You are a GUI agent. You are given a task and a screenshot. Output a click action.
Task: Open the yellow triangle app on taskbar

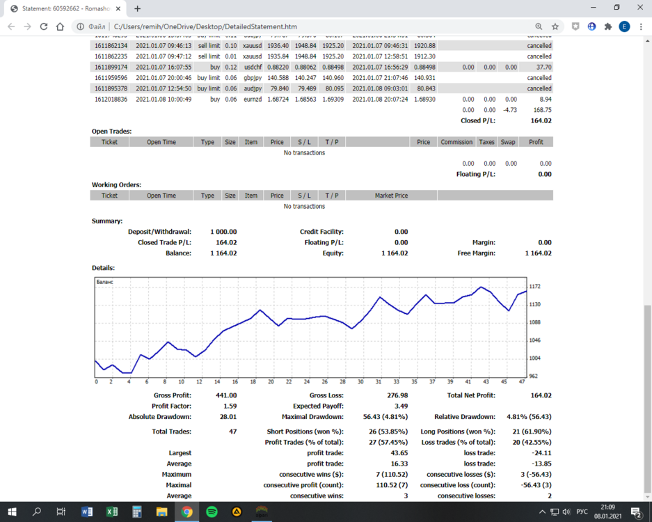[237, 512]
